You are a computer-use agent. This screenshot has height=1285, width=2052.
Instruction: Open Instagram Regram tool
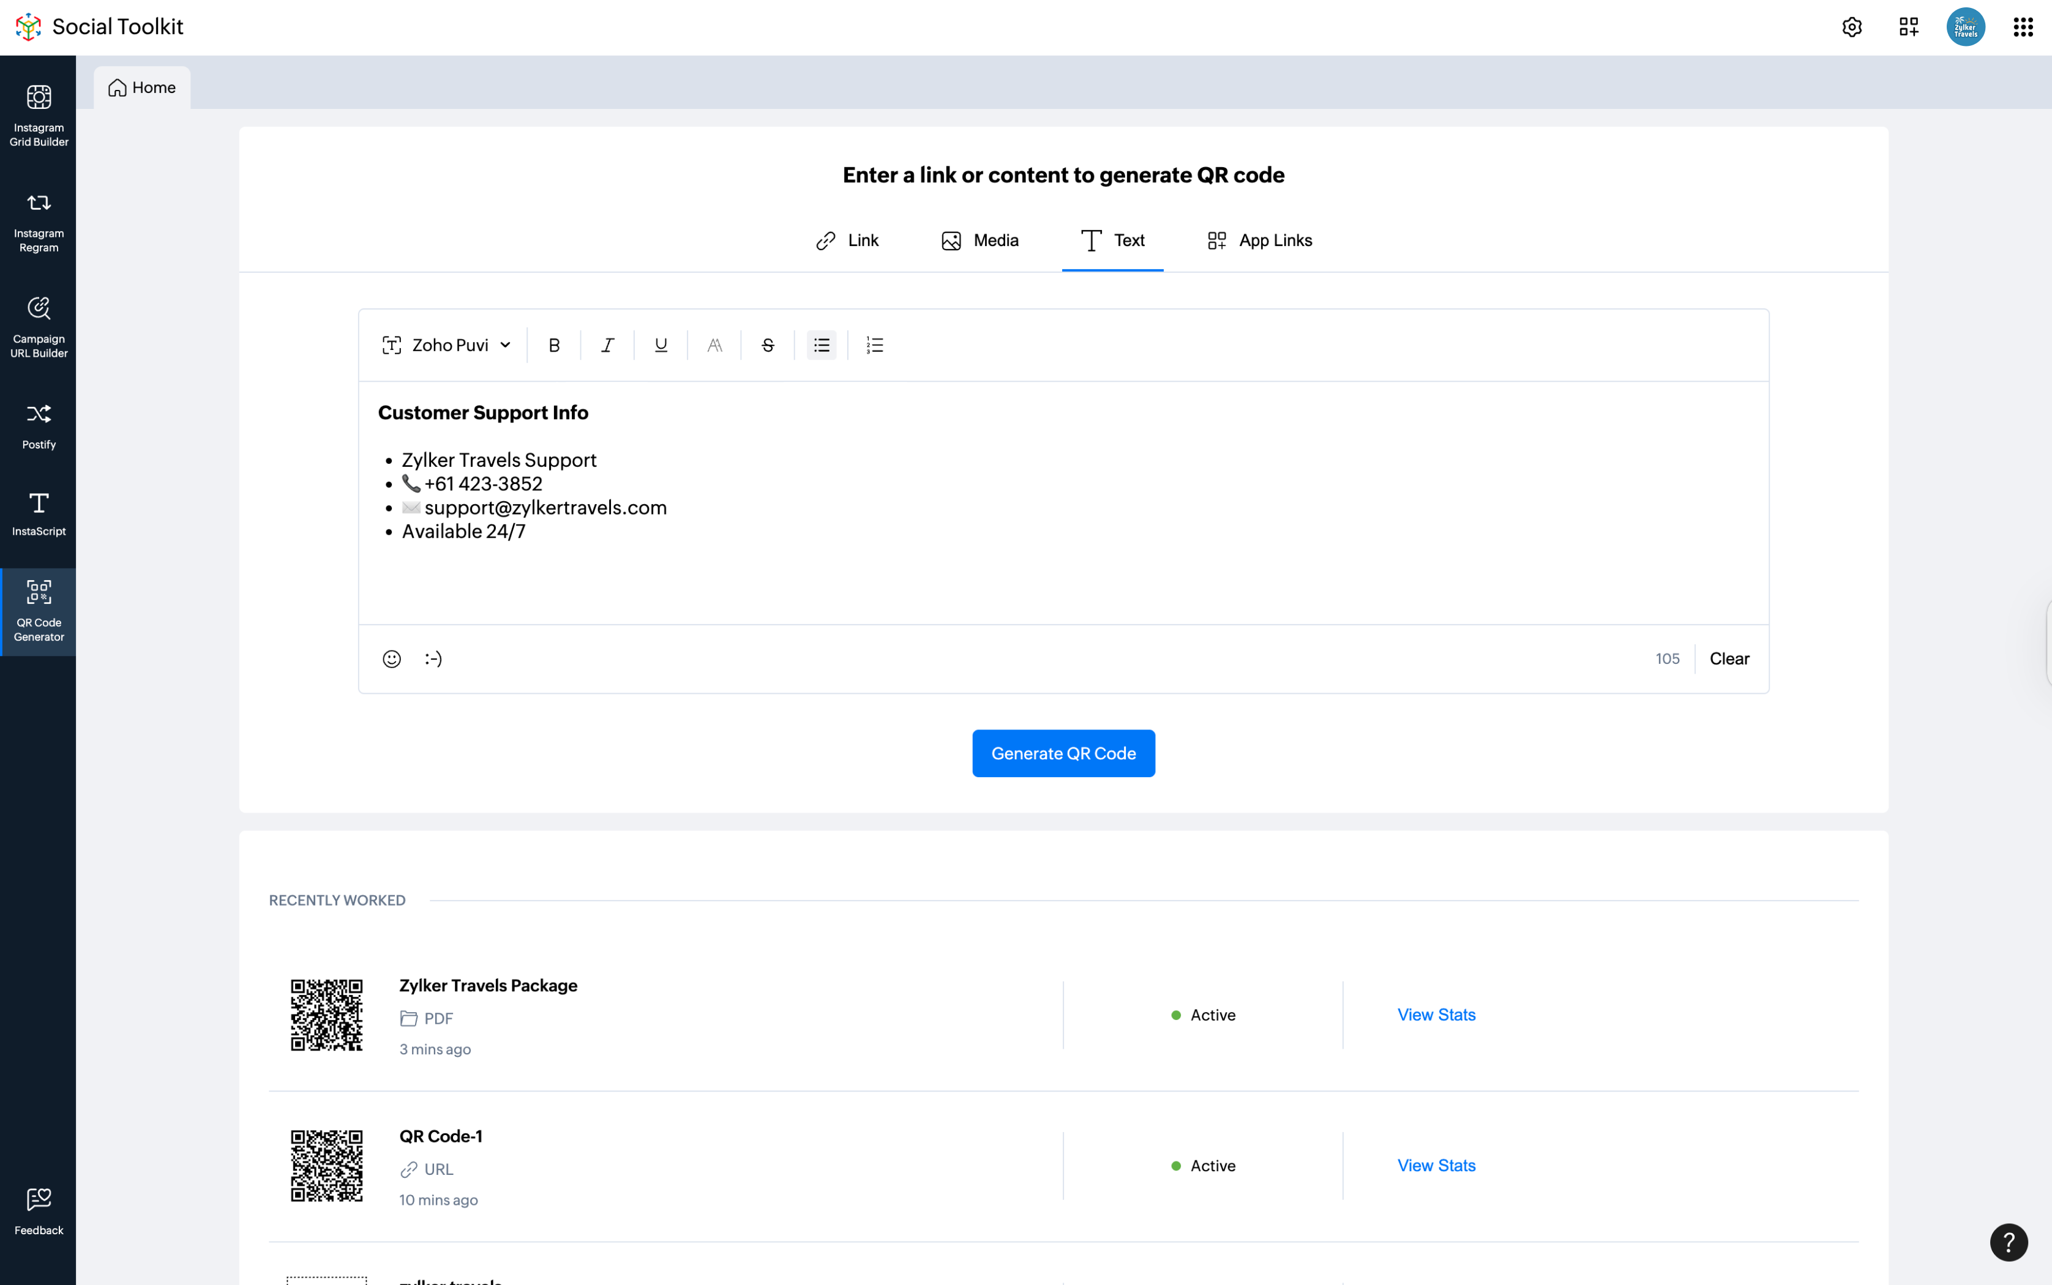(38, 222)
